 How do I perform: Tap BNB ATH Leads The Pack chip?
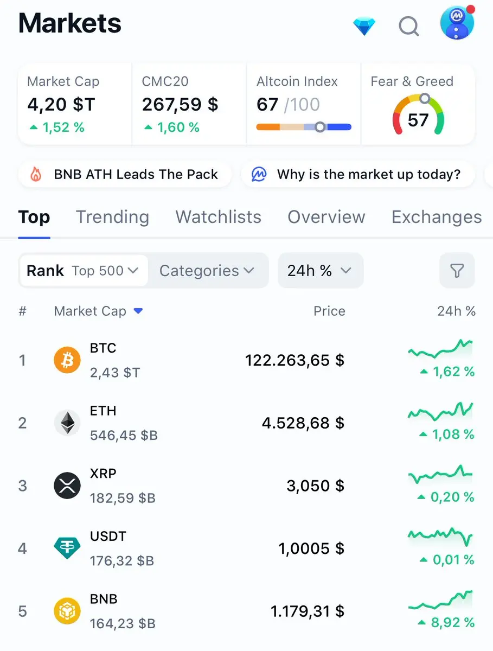125,175
